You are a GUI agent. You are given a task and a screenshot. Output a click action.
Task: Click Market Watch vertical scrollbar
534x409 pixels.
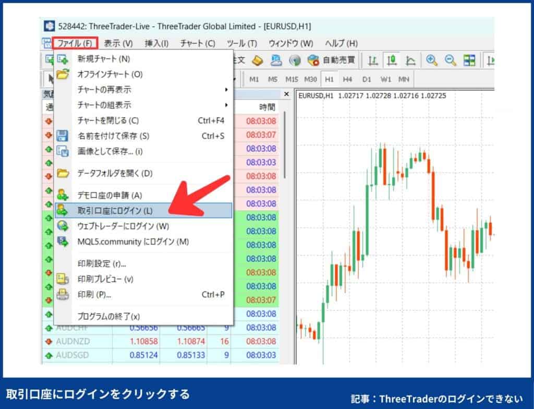point(284,145)
